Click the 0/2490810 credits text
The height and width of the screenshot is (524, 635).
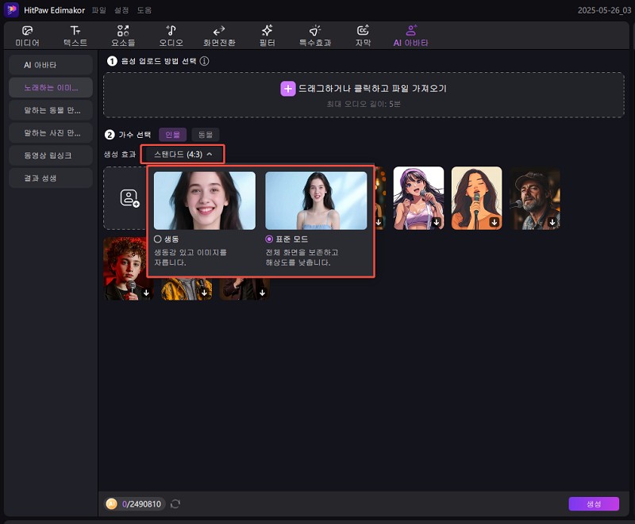(x=141, y=503)
